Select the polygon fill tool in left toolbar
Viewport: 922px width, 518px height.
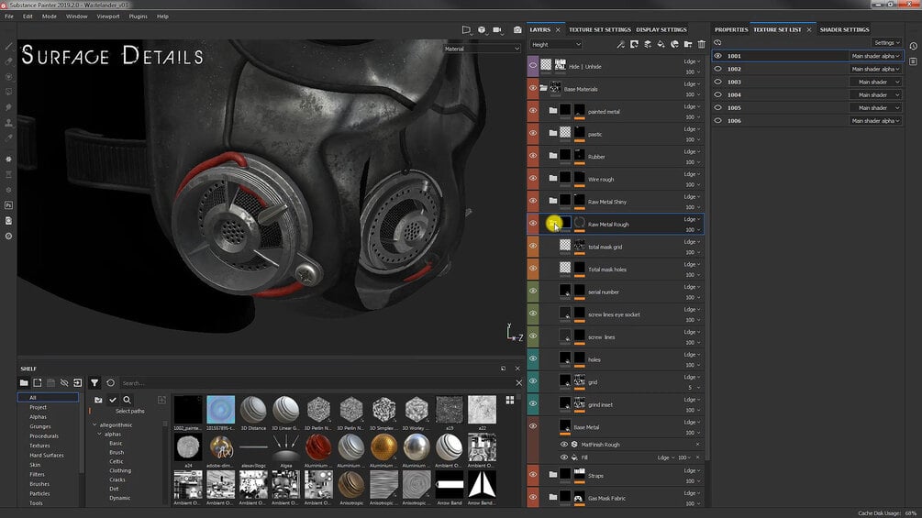pos(8,92)
